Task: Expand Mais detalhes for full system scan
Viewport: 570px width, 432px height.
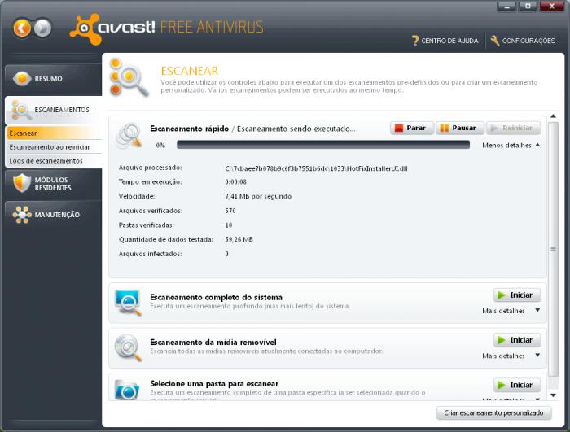Action: point(511,311)
